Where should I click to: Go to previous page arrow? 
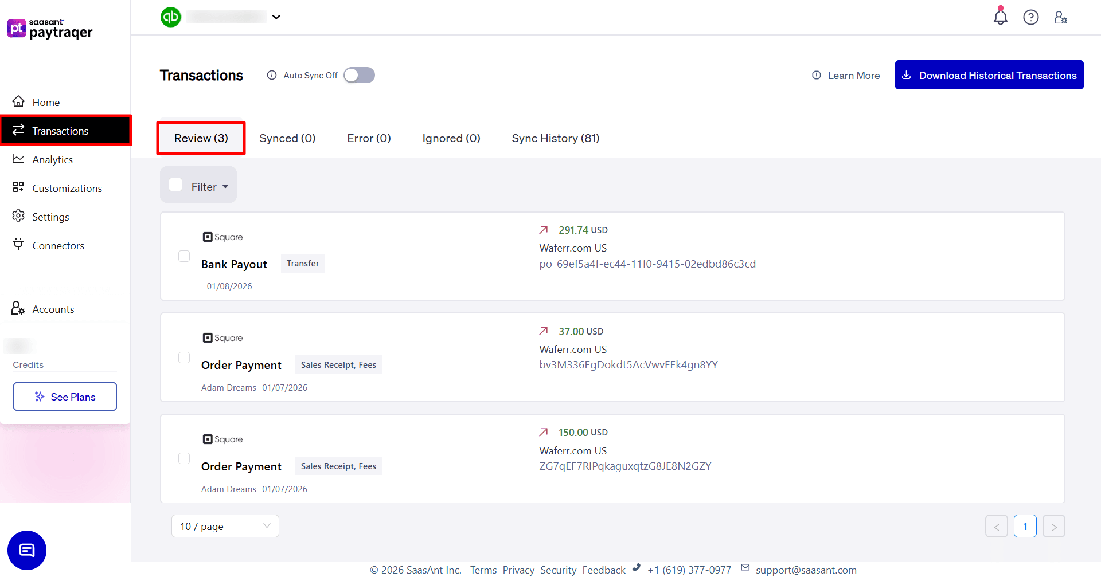(x=997, y=527)
